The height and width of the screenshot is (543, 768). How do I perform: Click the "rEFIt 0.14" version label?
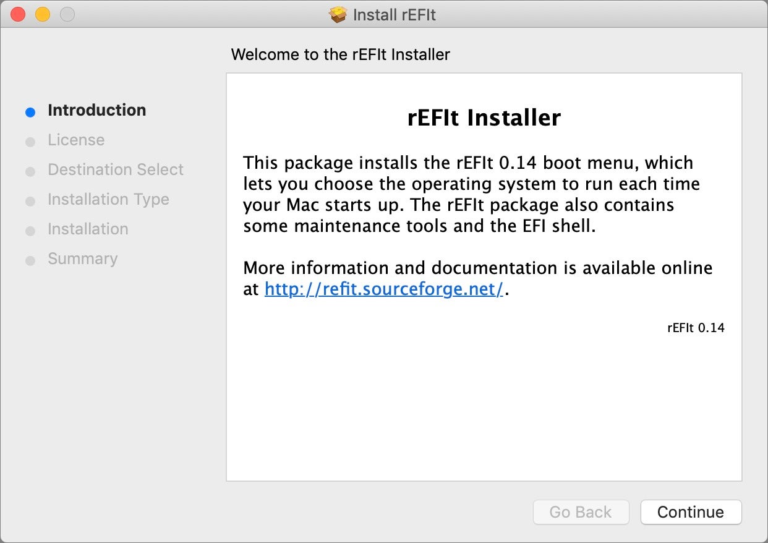point(696,328)
